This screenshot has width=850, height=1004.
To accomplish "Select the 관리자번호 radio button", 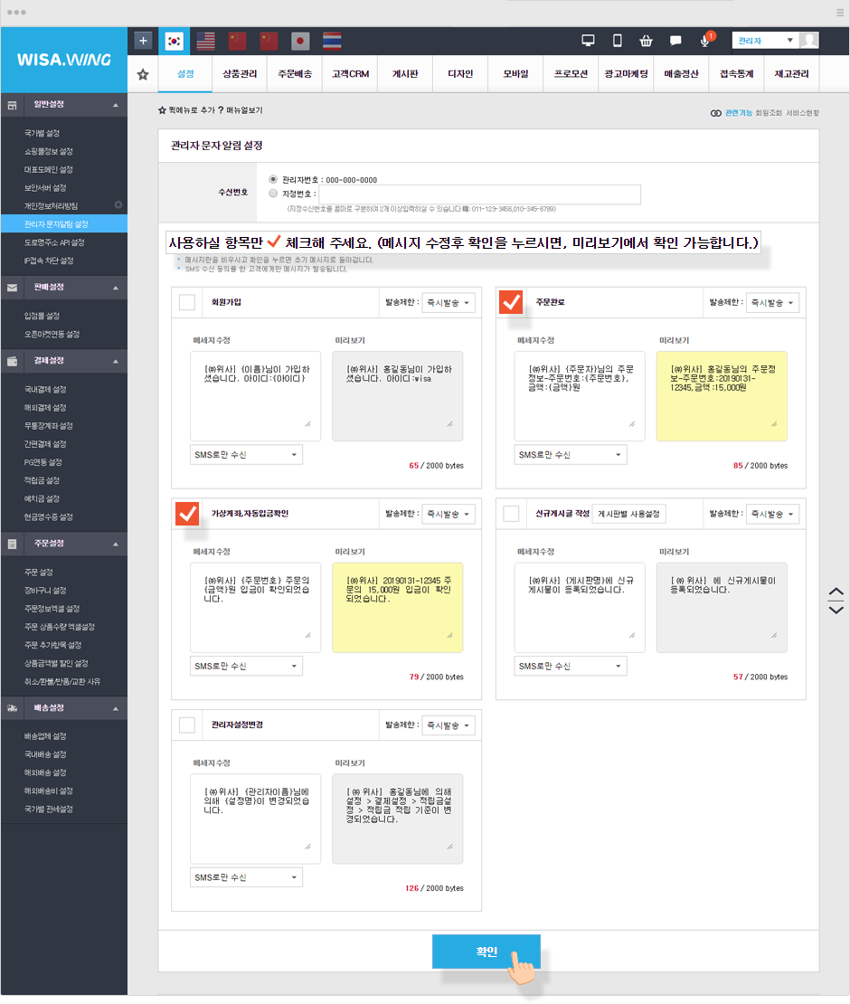I will tap(273, 179).
